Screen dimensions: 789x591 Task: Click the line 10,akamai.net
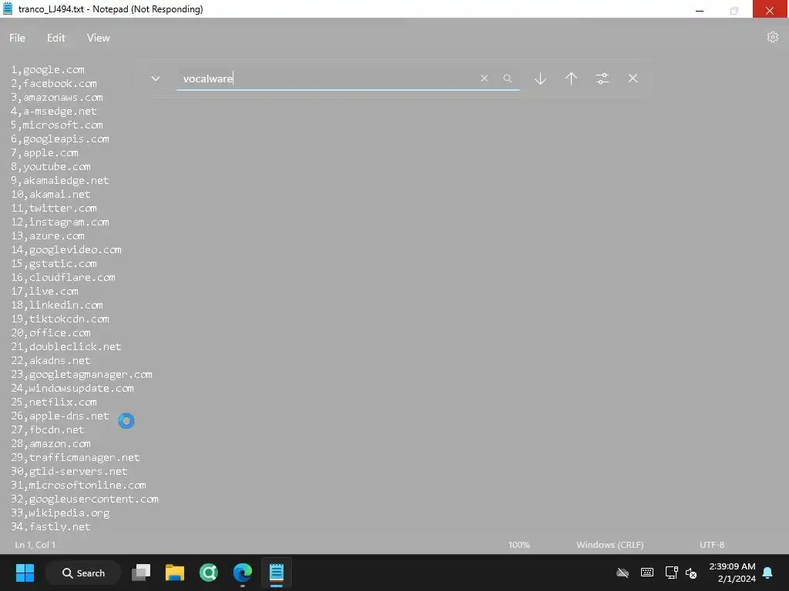pyautogui.click(x=51, y=195)
